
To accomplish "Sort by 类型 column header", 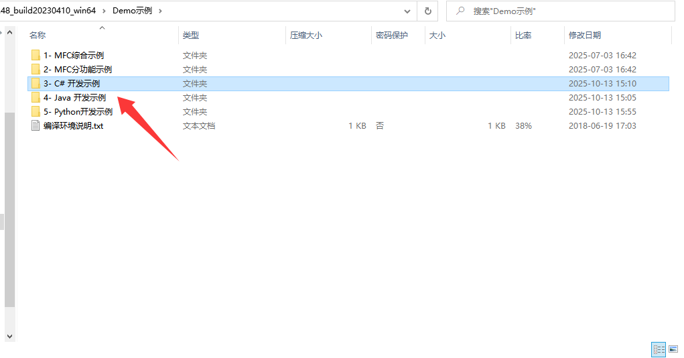I will [x=191, y=36].
